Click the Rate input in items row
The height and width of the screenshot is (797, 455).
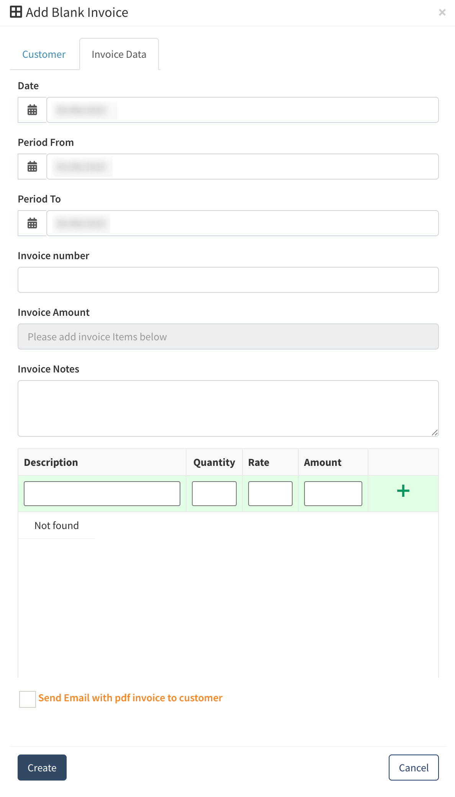click(x=270, y=494)
